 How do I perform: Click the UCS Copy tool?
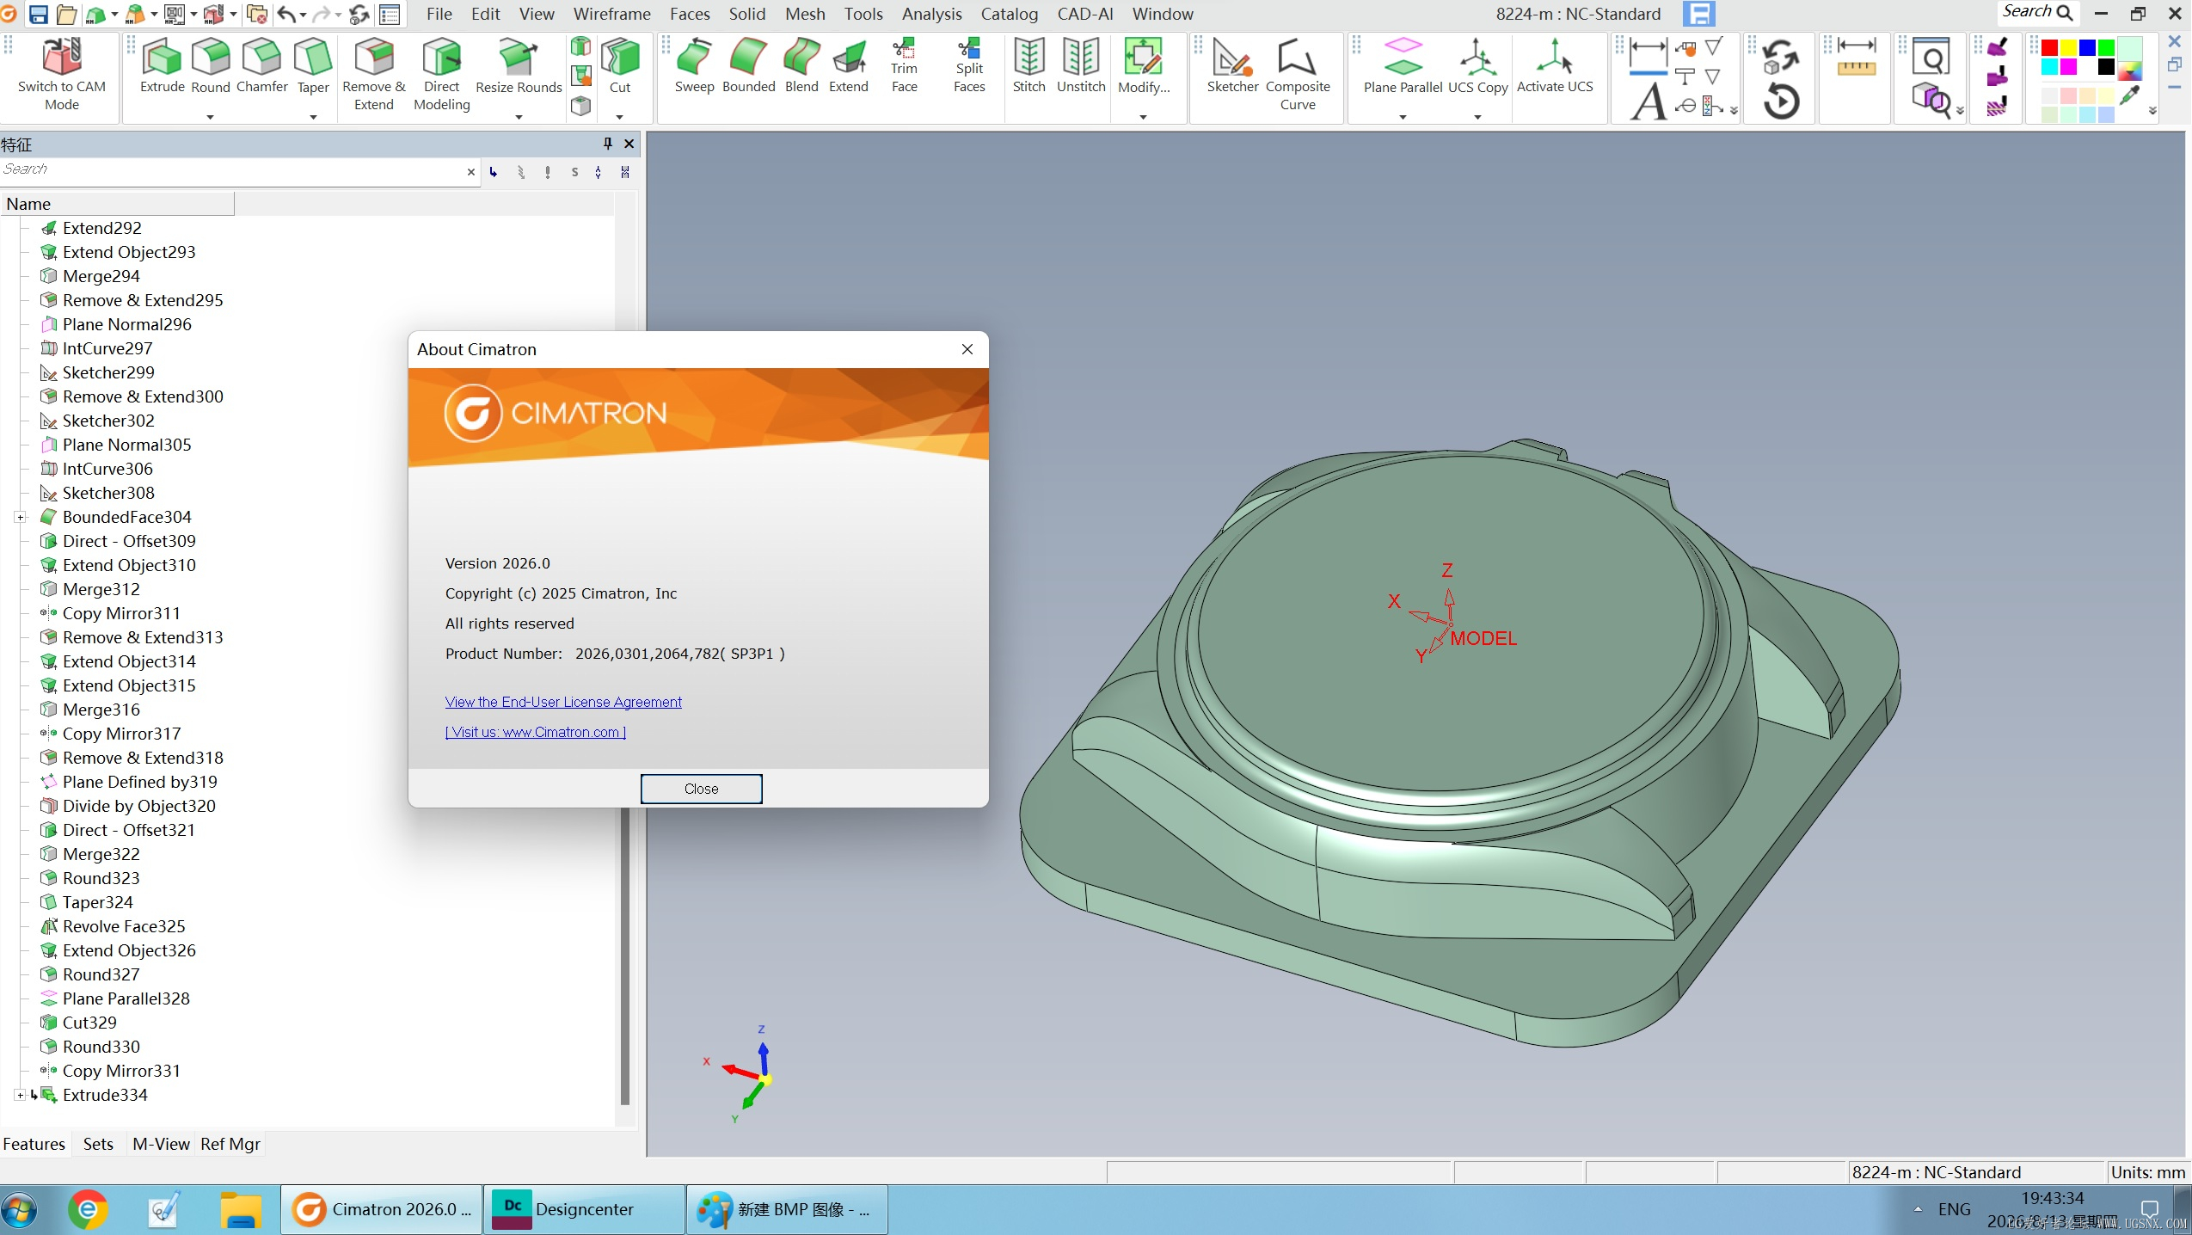1477,66
